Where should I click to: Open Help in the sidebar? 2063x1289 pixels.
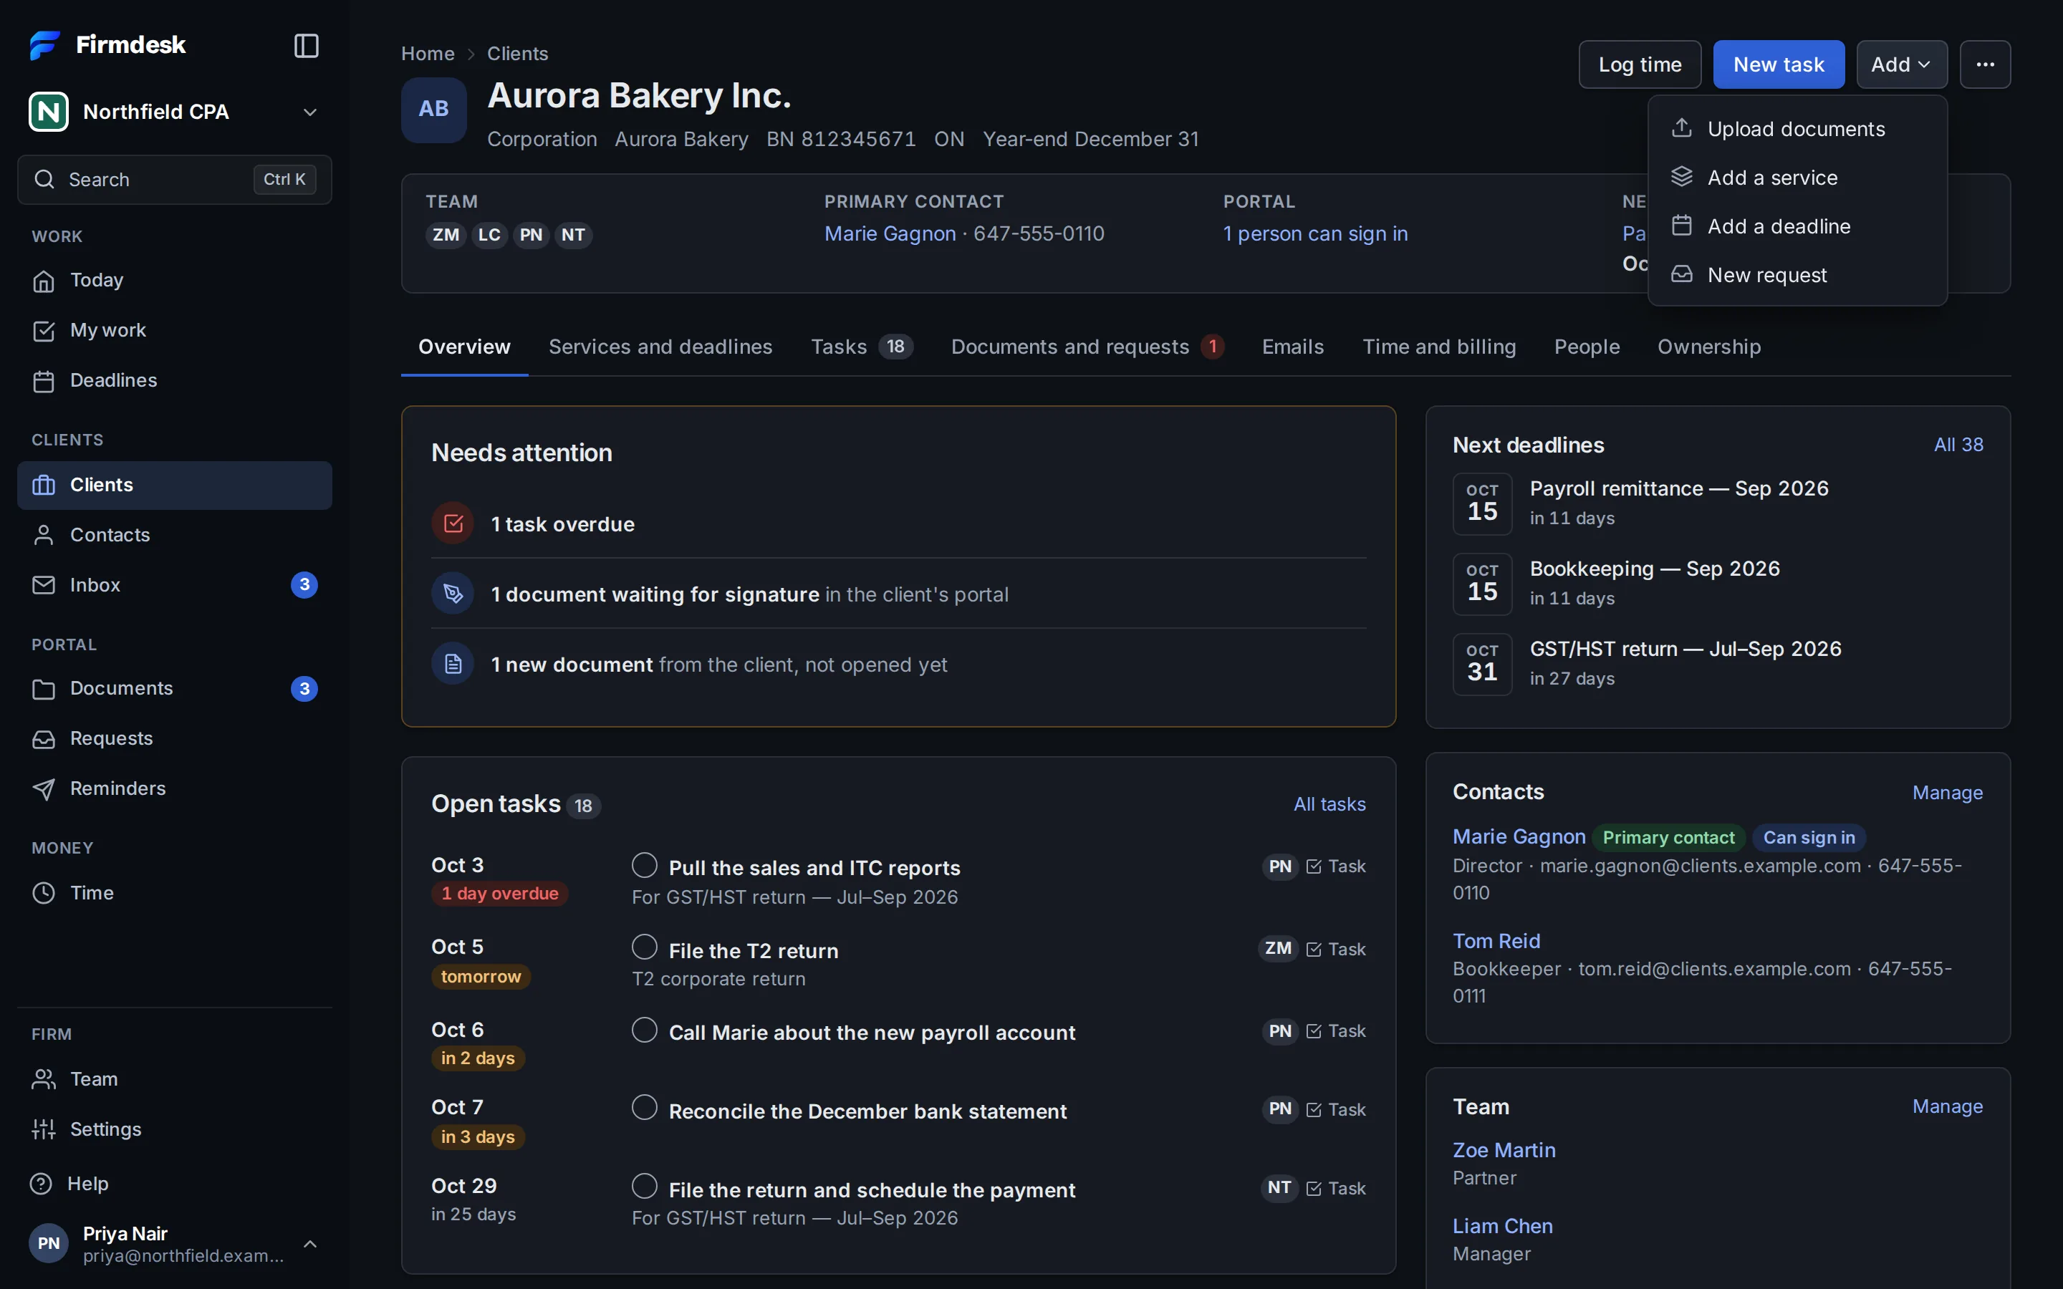[x=174, y=1183]
